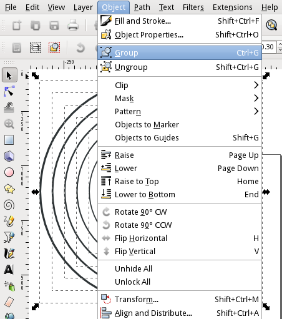Screen dimensions: 282x319
Task: Select the Calligraphy tool
Action: coord(9,253)
